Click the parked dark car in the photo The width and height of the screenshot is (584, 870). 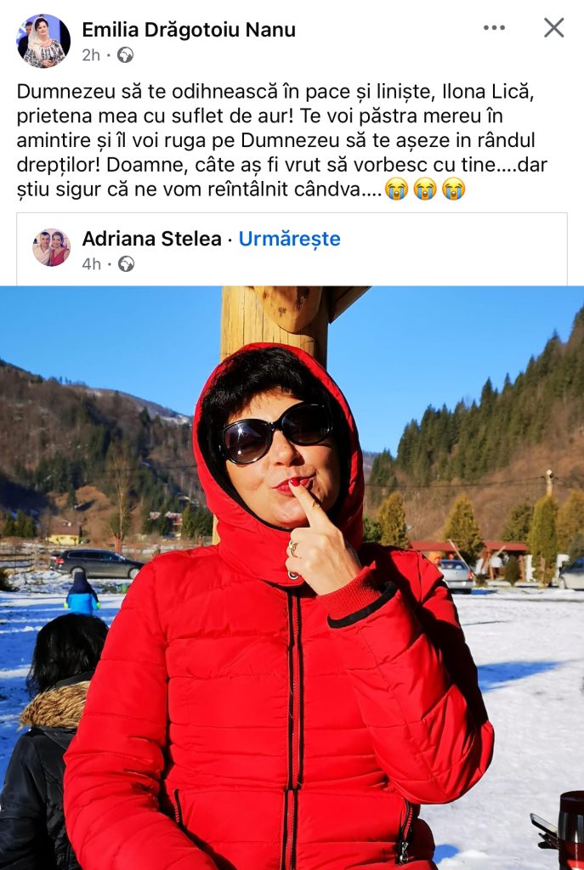(x=98, y=563)
